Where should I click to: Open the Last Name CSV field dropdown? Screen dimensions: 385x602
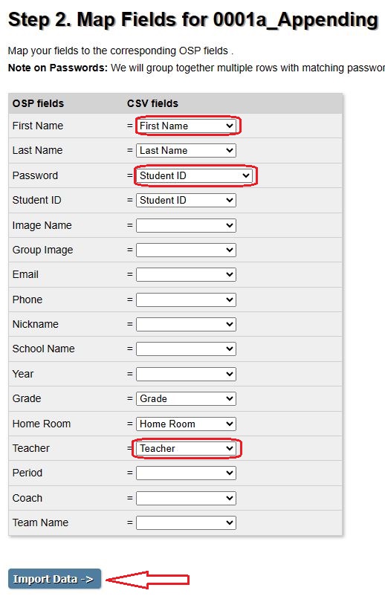click(x=186, y=150)
